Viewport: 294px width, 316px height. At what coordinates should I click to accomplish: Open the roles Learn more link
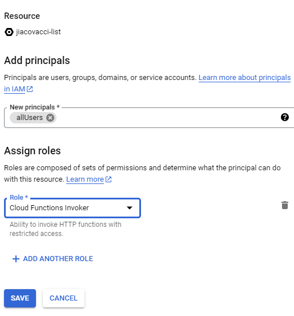pyautogui.click(x=85, y=179)
